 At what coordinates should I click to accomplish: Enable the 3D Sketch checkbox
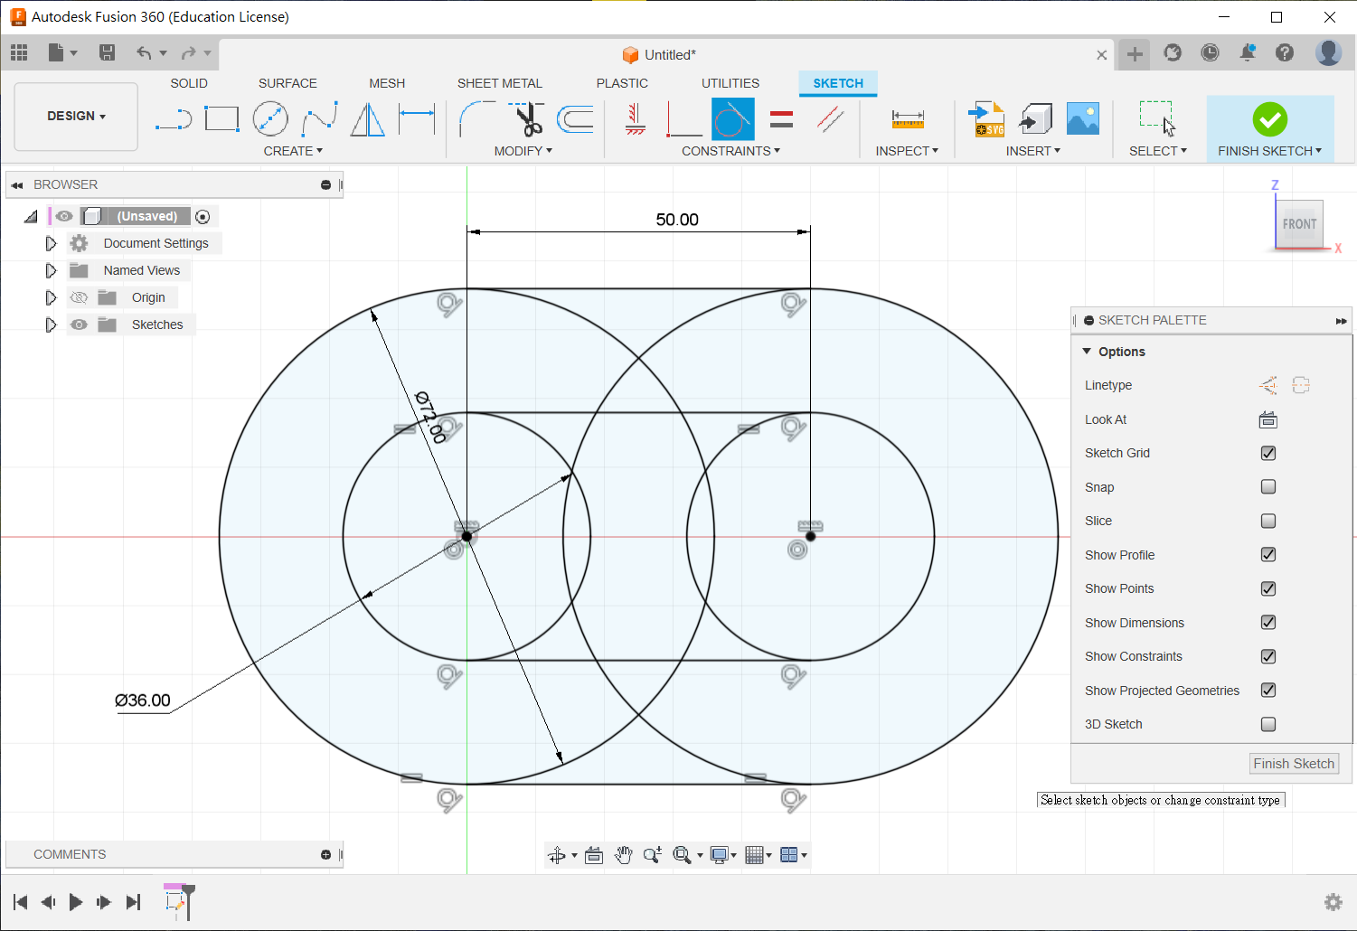click(1267, 724)
